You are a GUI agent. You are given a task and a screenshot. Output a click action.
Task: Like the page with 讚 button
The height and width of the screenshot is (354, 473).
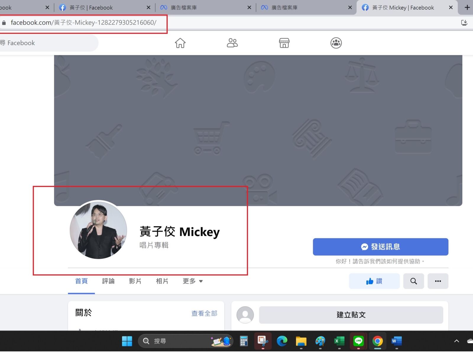click(374, 281)
